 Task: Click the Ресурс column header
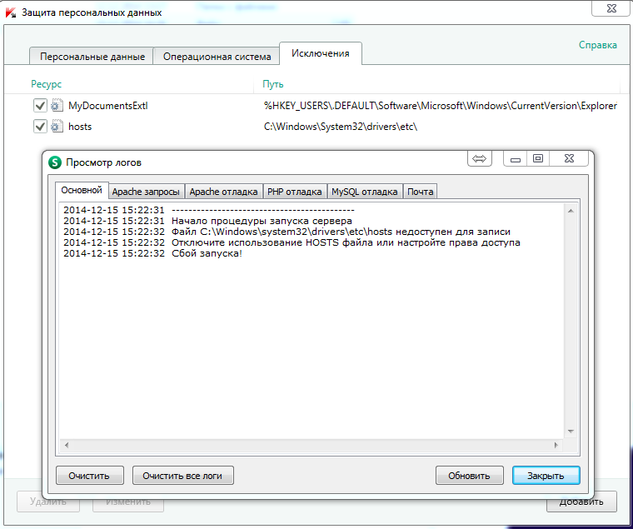coord(47,84)
